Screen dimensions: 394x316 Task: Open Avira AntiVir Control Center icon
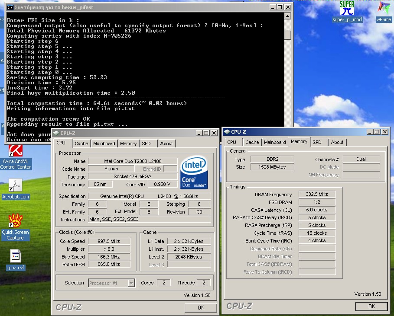click(16, 157)
